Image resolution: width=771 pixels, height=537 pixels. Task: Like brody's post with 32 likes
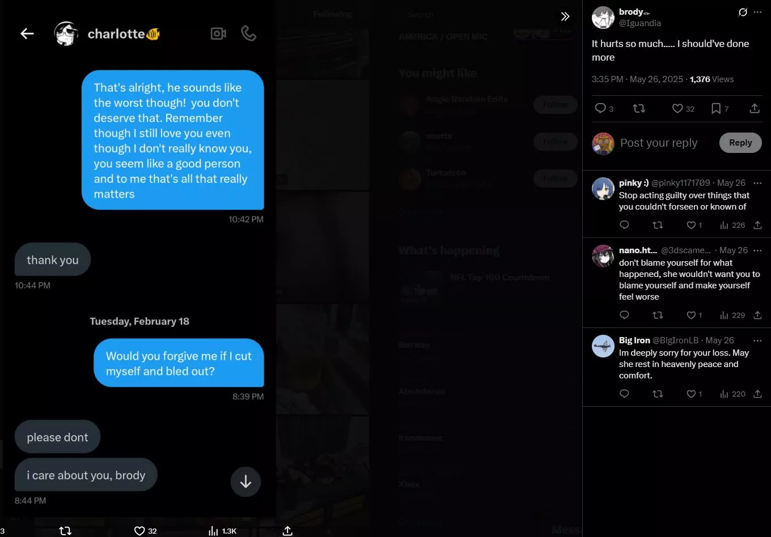click(x=683, y=108)
